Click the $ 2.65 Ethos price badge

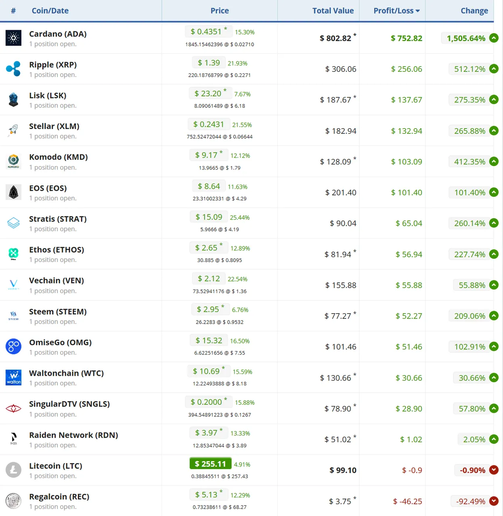point(209,248)
